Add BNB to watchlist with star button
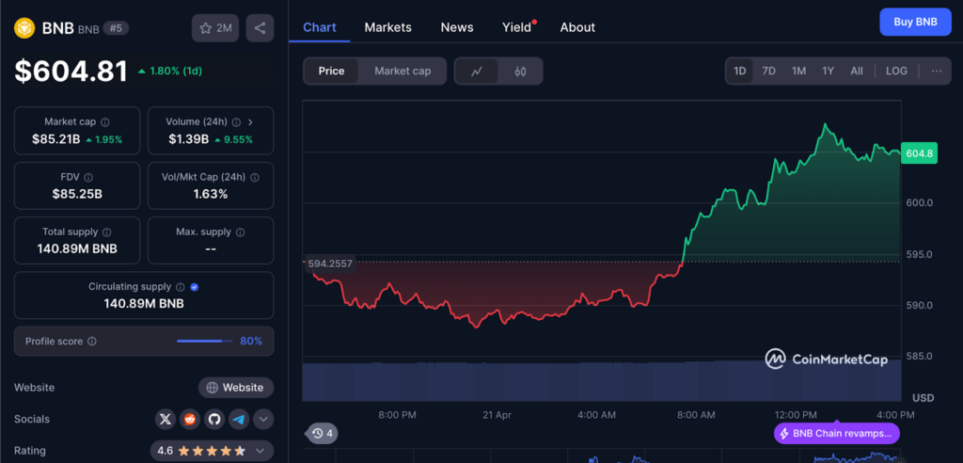Image resolution: width=963 pixels, height=463 pixels. [215, 28]
